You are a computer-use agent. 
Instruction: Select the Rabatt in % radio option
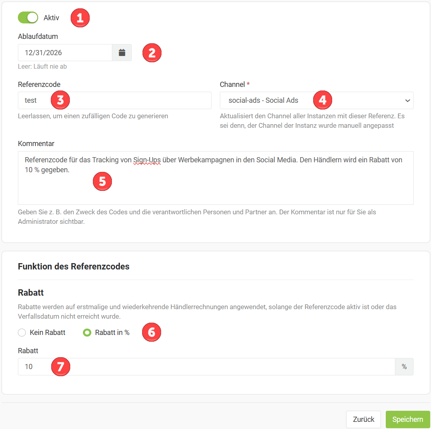[87, 333]
